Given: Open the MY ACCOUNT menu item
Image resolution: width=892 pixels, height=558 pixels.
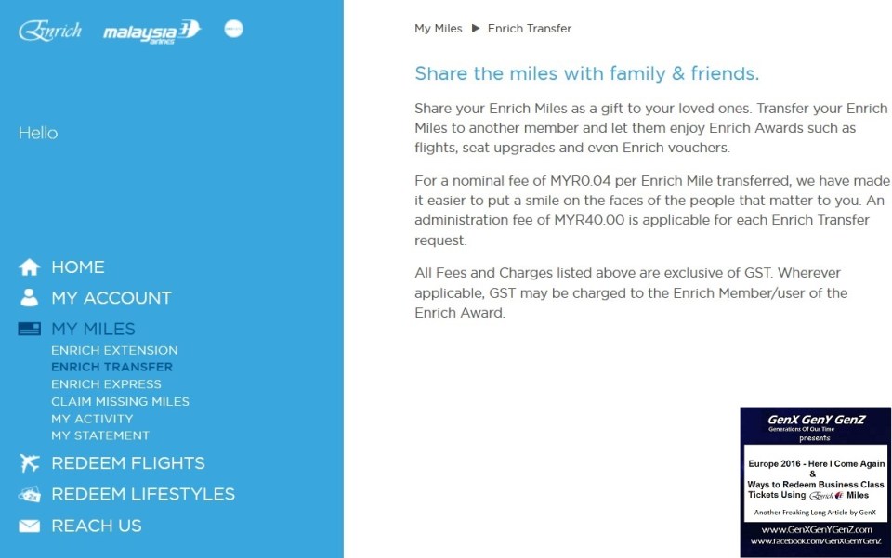Looking at the screenshot, I should tap(111, 298).
